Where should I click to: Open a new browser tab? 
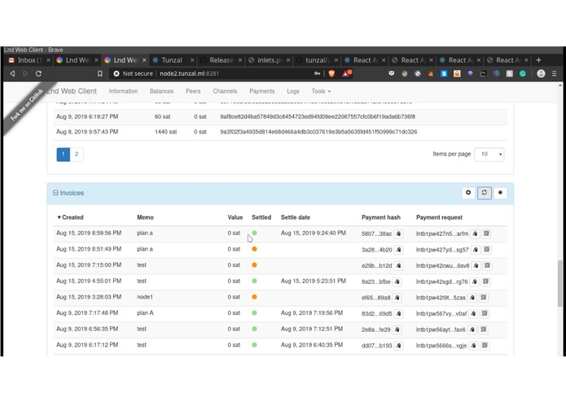click(538, 60)
